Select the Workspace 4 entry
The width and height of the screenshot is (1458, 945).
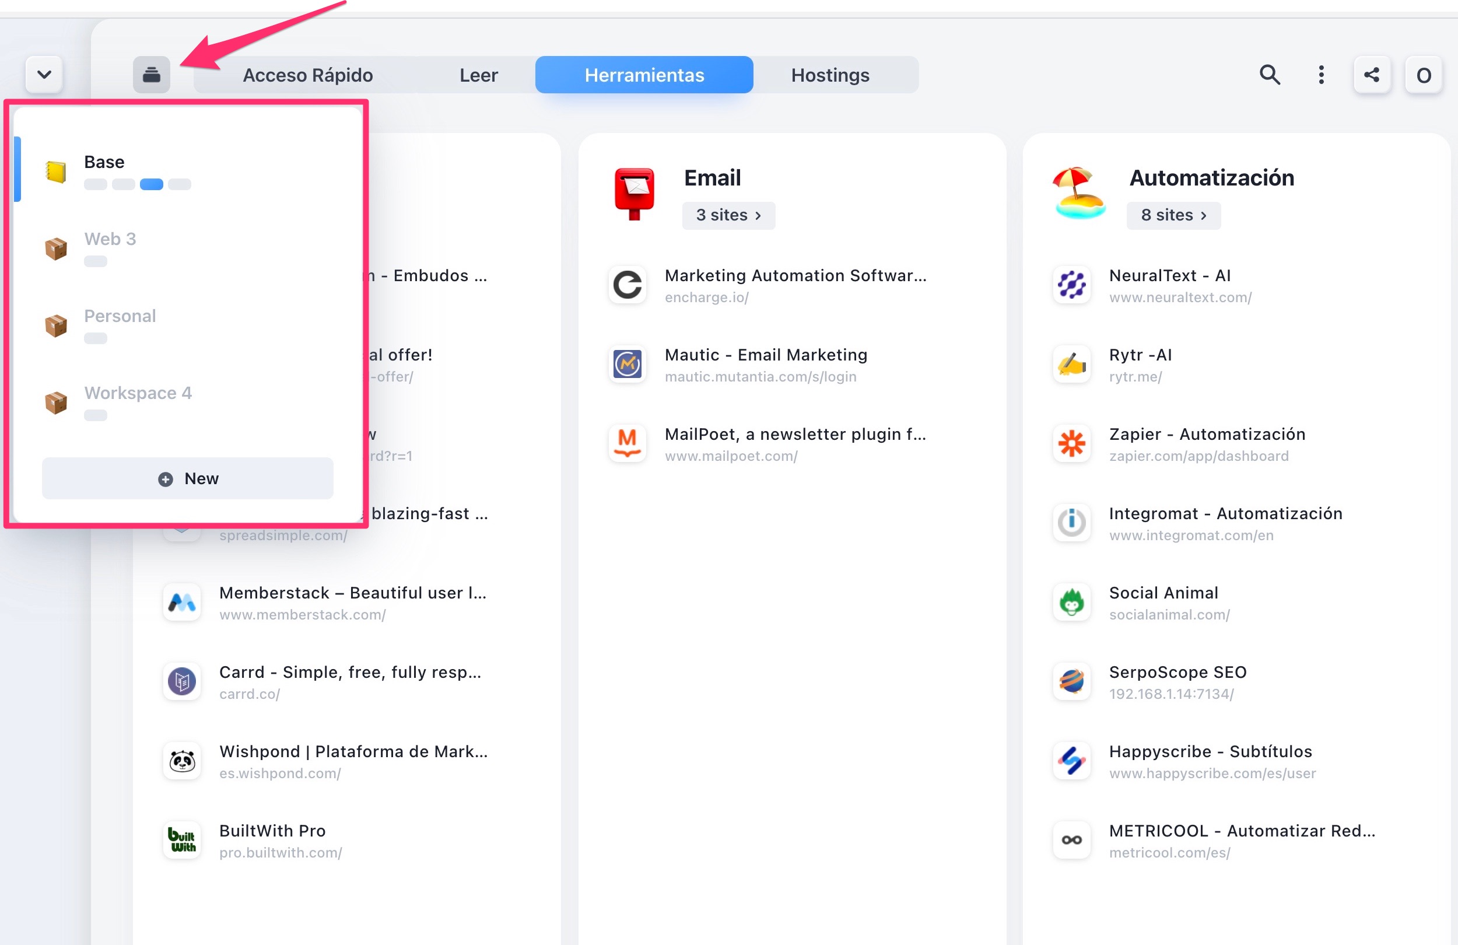(187, 402)
